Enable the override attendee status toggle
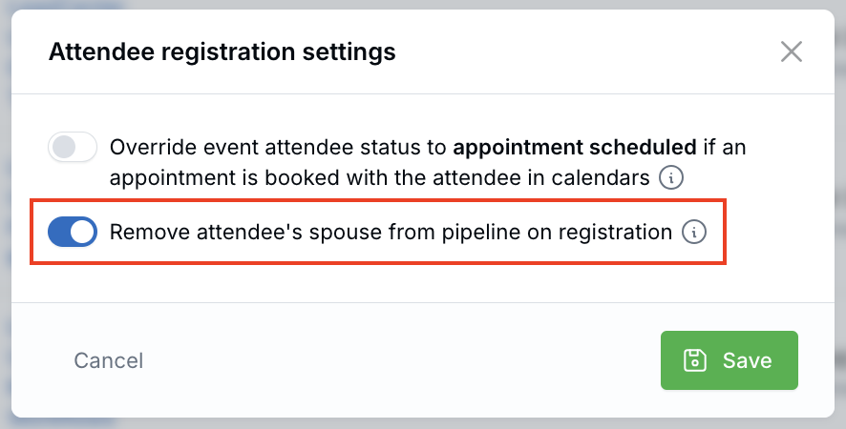The height and width of the screenshot is (429, 846). coord(73,148)
